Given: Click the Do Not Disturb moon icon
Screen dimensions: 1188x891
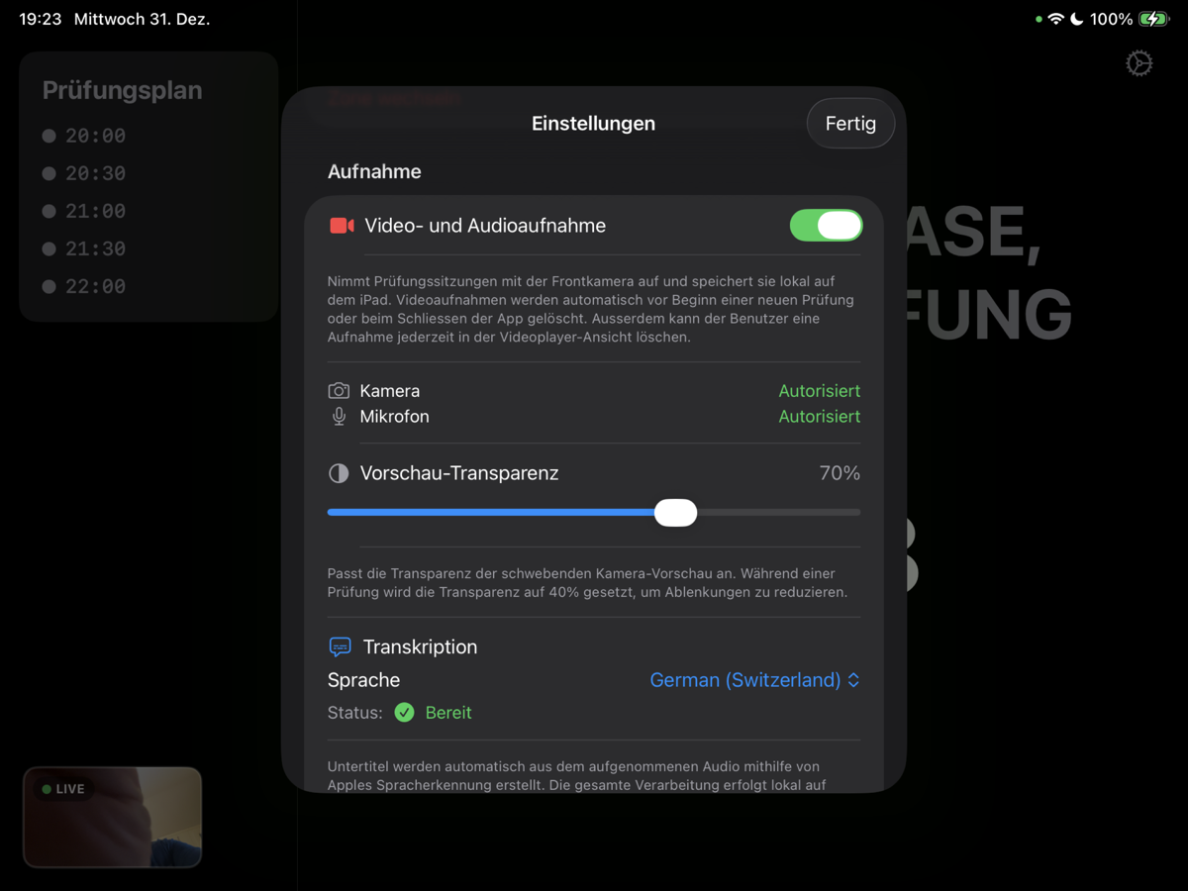Looking at the screenshot, I should point(1077,19).
